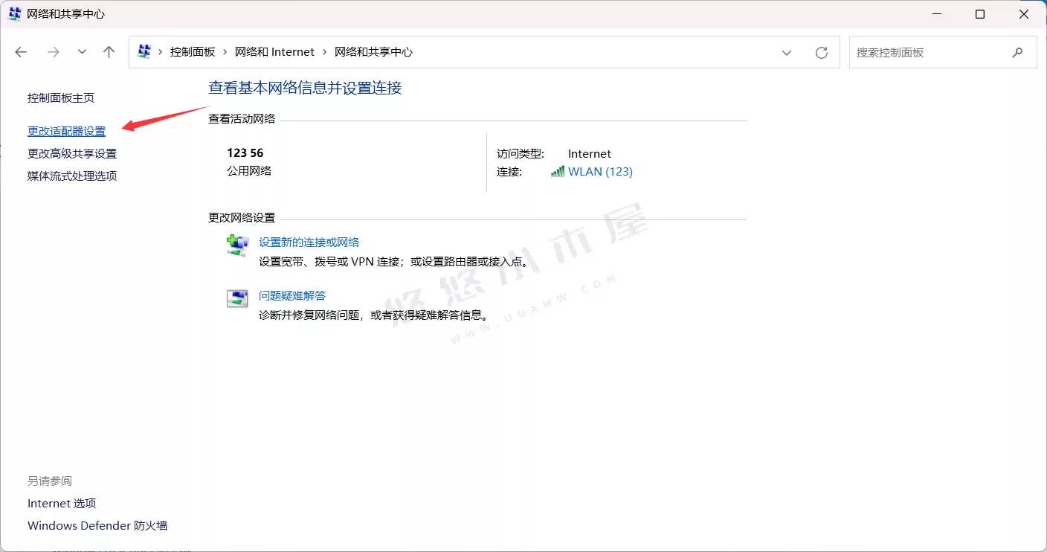This screenshot has height=552, width=1047.
Task: Click the troubleshooter icon
Action: coord(237,298)
